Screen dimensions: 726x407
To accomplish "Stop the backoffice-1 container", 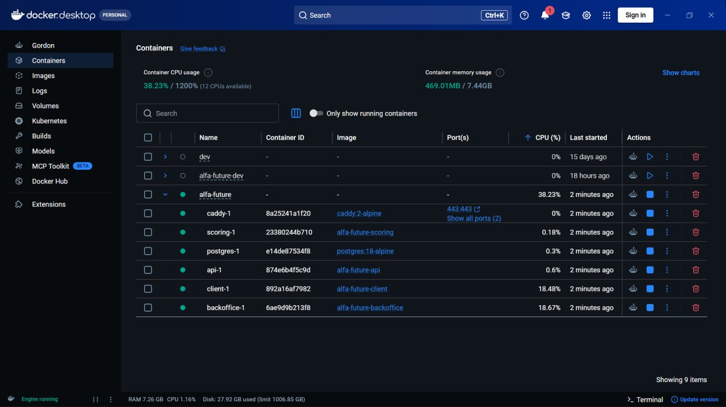I will pyautogui.click(x=650, y=307).
